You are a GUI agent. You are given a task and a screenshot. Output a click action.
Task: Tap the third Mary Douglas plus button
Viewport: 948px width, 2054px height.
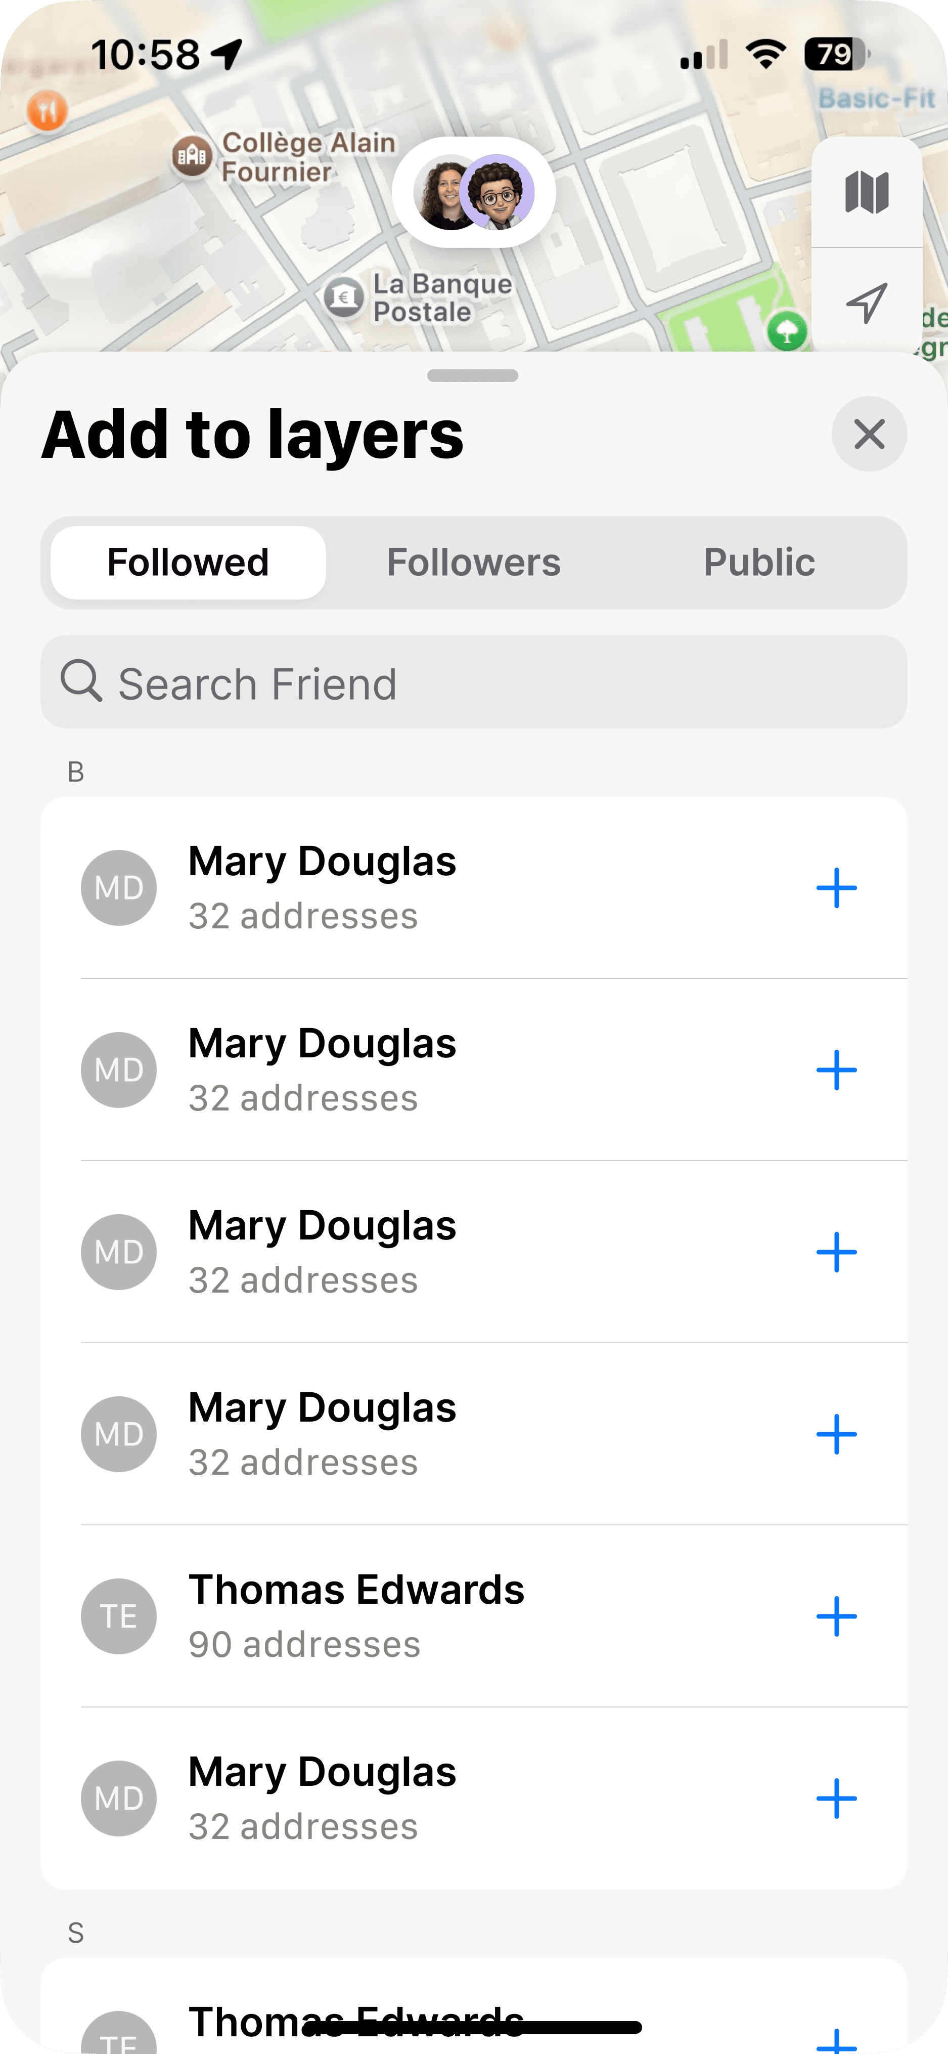coord(836,1252)
